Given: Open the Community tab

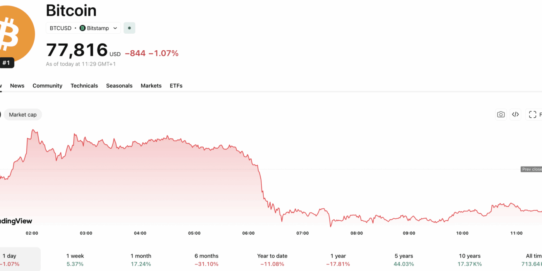Looking at the screenshot, I should click(47, 86).
